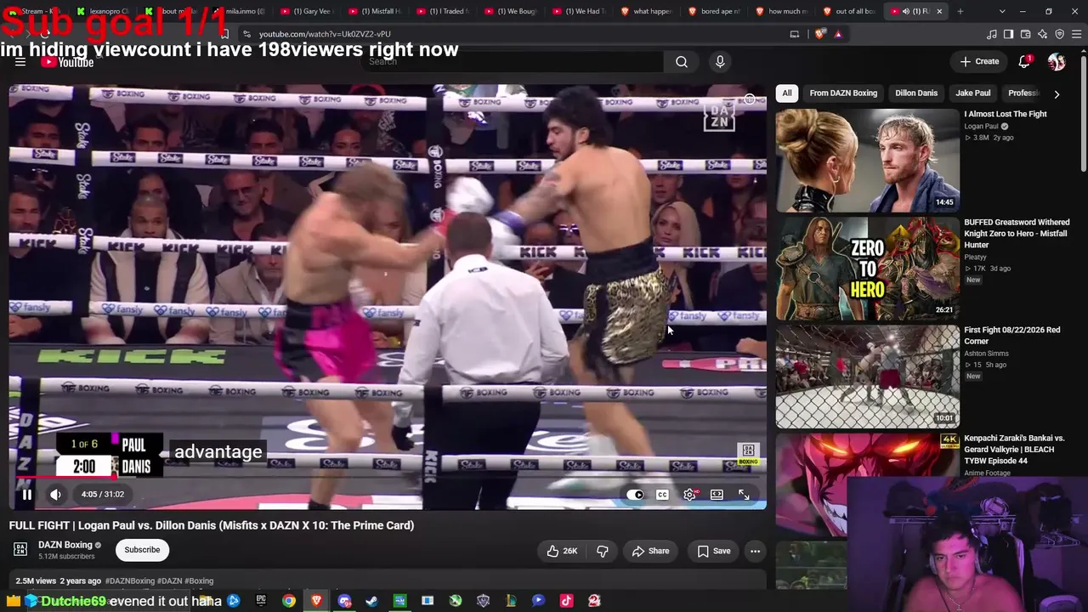
Task: Open YouTube notifications bell
Action: point(1024,61)
